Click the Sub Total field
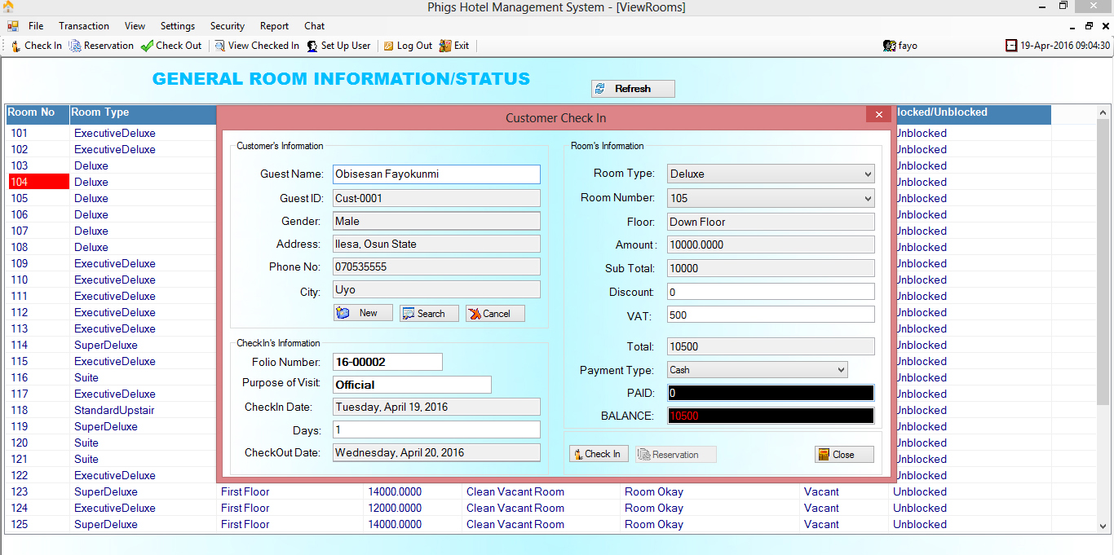The image size is (1114, 555). 771,268
